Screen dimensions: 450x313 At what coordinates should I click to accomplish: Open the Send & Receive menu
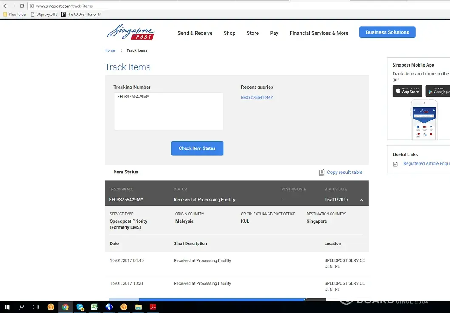(195, 33)
